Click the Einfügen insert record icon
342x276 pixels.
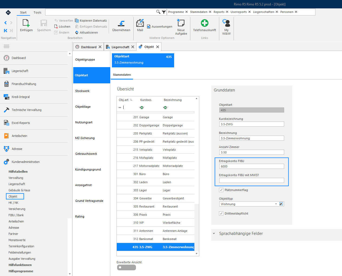point(26,23)
